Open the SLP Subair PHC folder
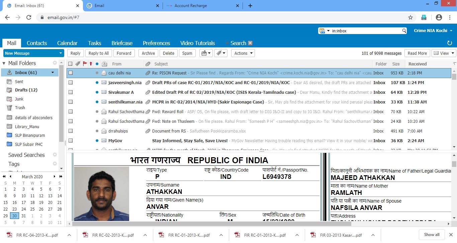The width and height of the screenshot is (457, 243). (x=29, y=145)
